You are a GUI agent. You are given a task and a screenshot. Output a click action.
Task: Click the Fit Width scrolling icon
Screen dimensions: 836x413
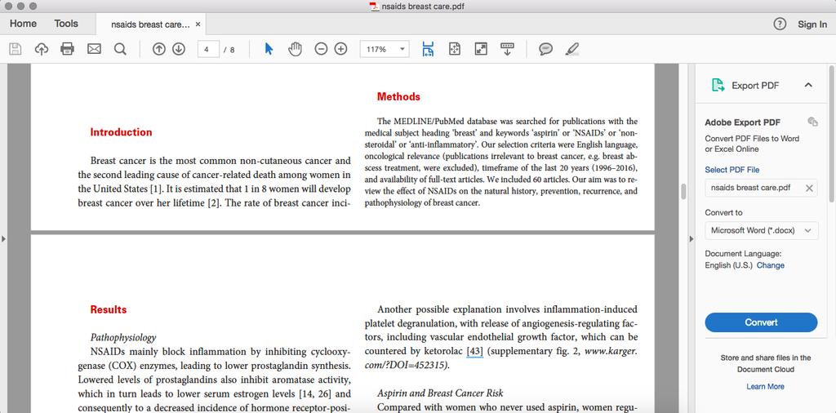click(x=428, y=49)
